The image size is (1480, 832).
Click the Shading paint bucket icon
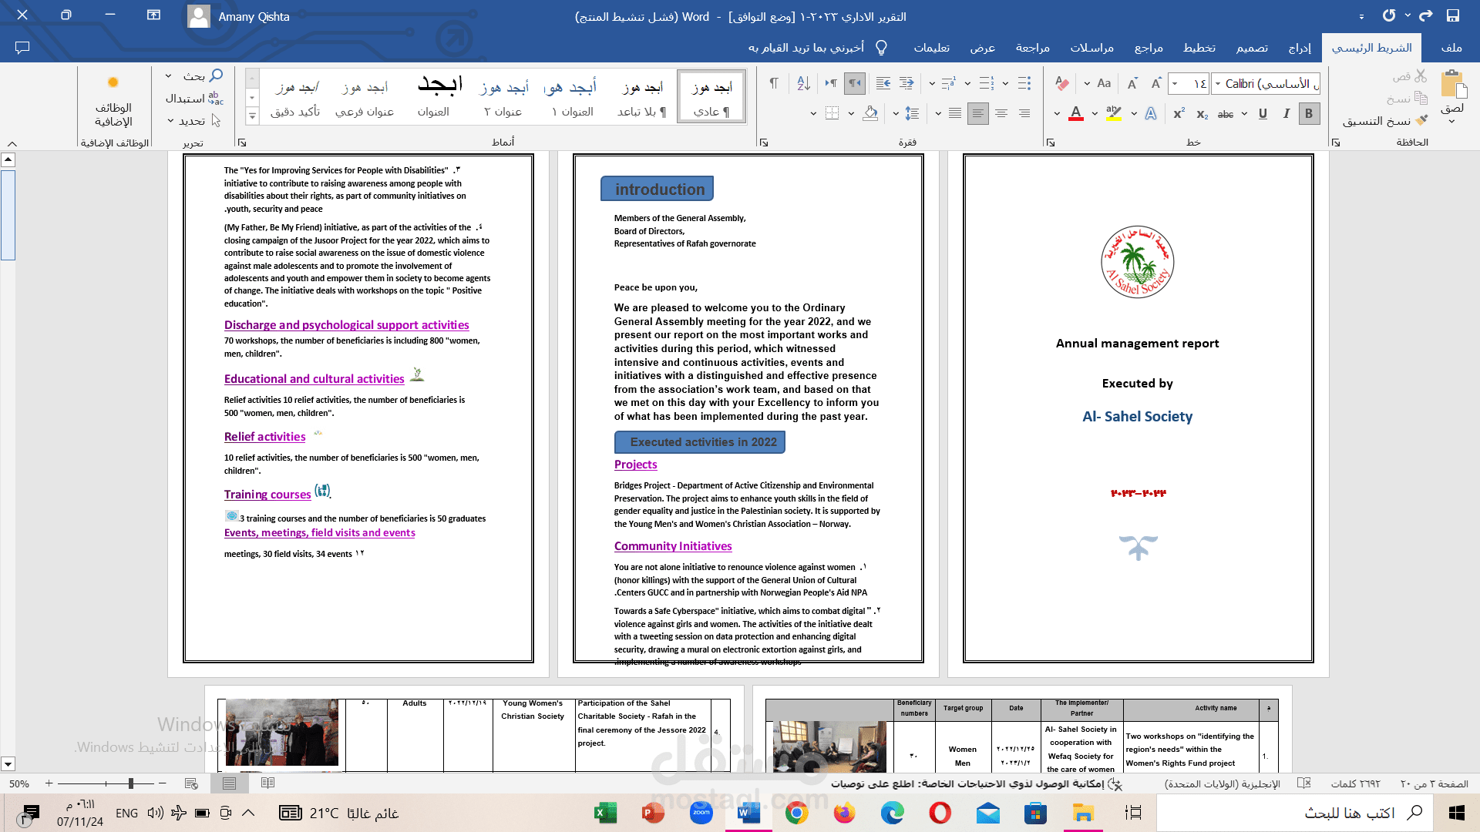click(870, 113)
